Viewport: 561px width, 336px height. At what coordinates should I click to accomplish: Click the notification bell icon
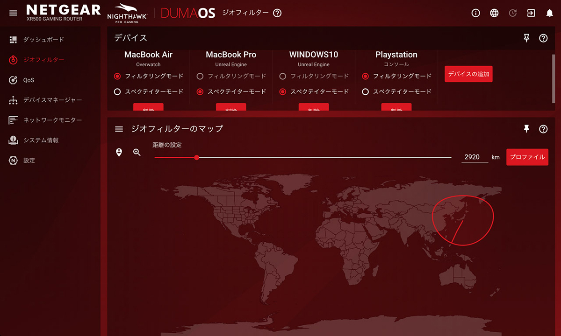tap(550, 13)
